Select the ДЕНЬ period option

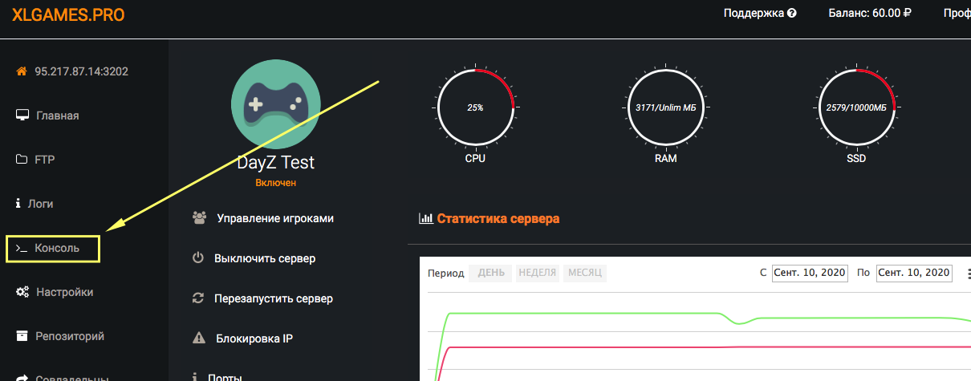491,273
